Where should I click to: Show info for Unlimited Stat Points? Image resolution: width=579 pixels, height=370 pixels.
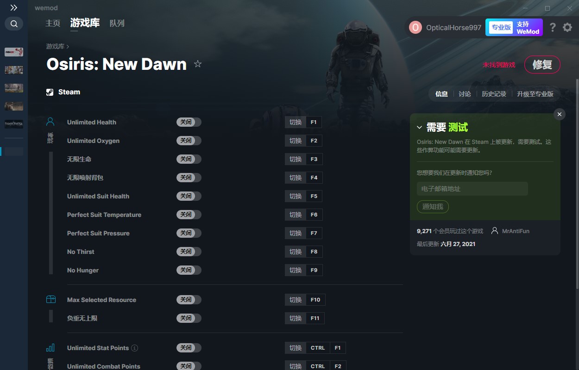134,348
